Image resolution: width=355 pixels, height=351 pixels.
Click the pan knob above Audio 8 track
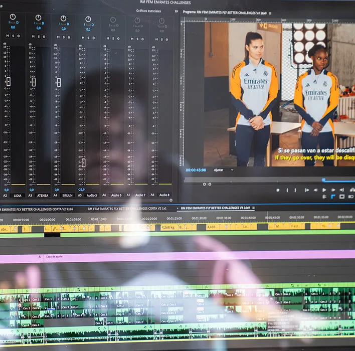[x=161, y=21]
